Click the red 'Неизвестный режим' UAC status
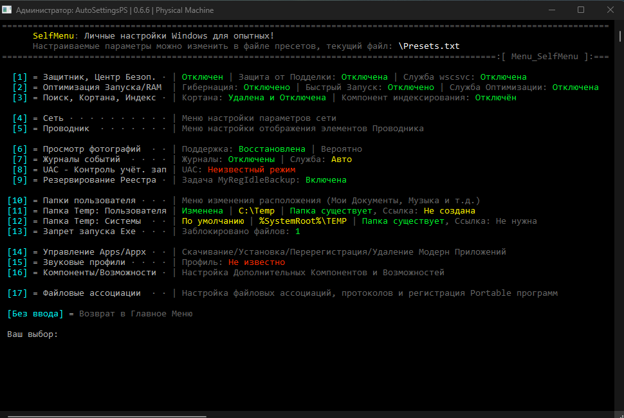Image resolution: width=624 pixels, height=418 pixels. (251, 170)
